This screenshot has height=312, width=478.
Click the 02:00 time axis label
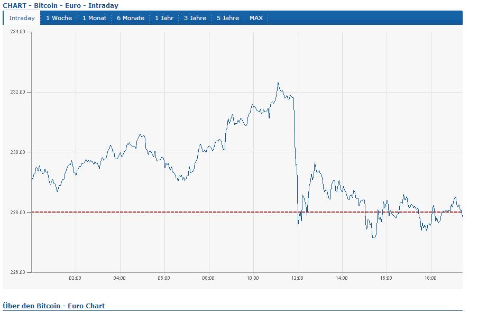click(x=75, y=278)
